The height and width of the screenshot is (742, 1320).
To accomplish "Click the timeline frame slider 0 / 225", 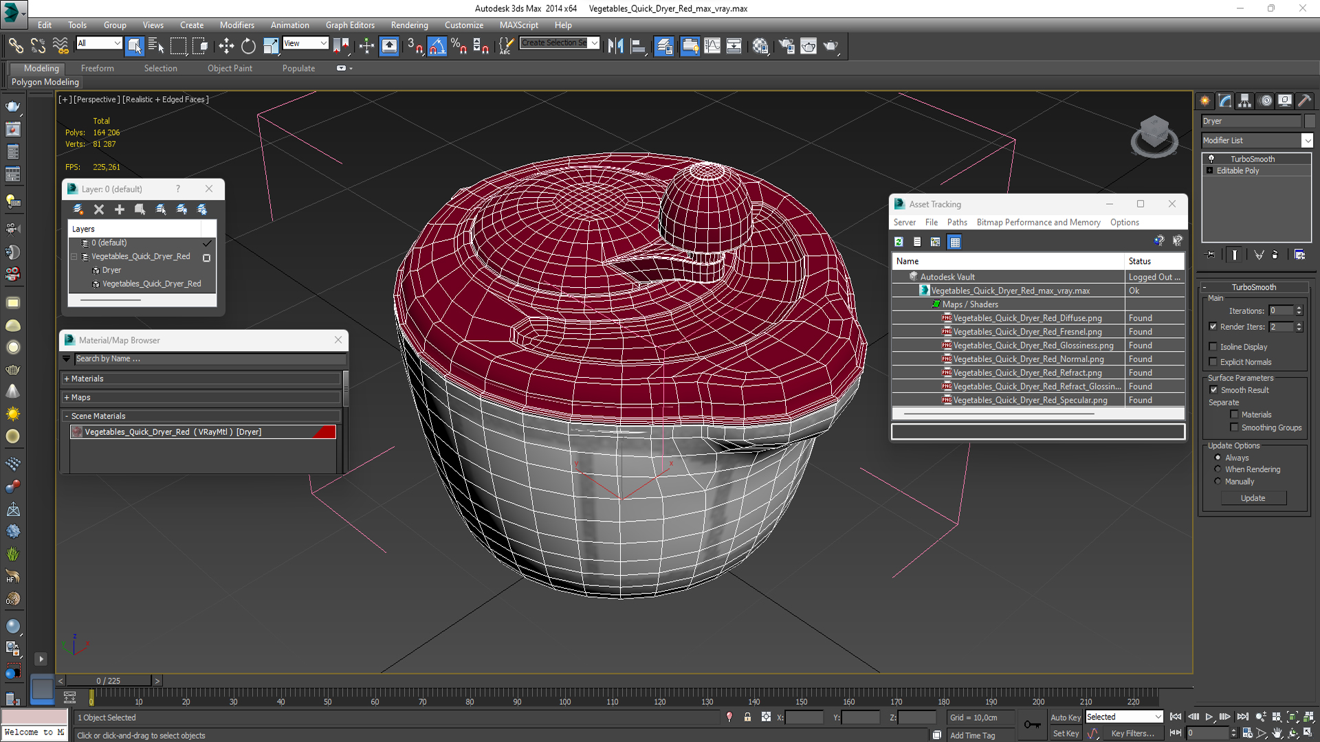I will [108, 681].
